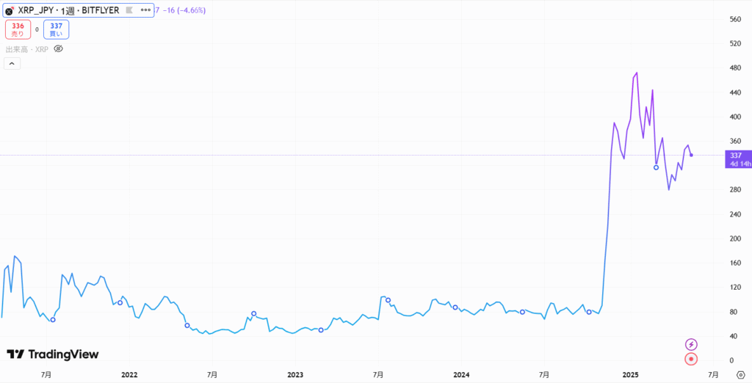752x383 pixels.
Task: Click the −16 (−4.66%) change value
Action: (x=184, y=10)
